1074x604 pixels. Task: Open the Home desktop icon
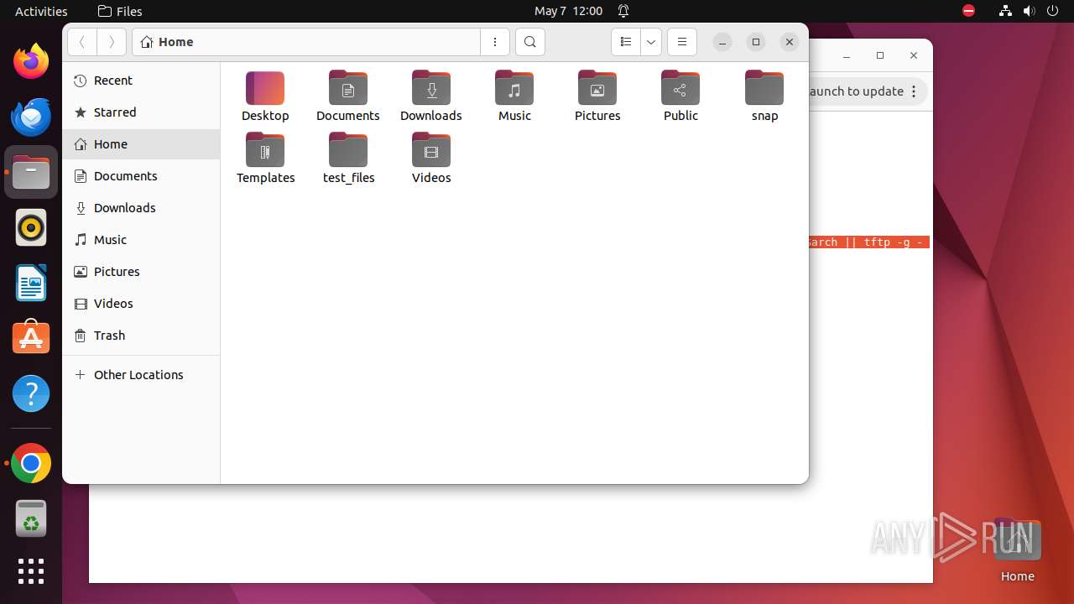[1017, 549]
